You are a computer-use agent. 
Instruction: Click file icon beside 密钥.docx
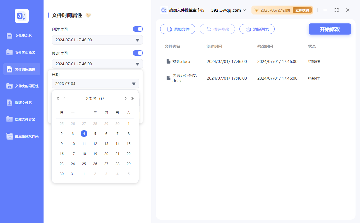point(168,61)
